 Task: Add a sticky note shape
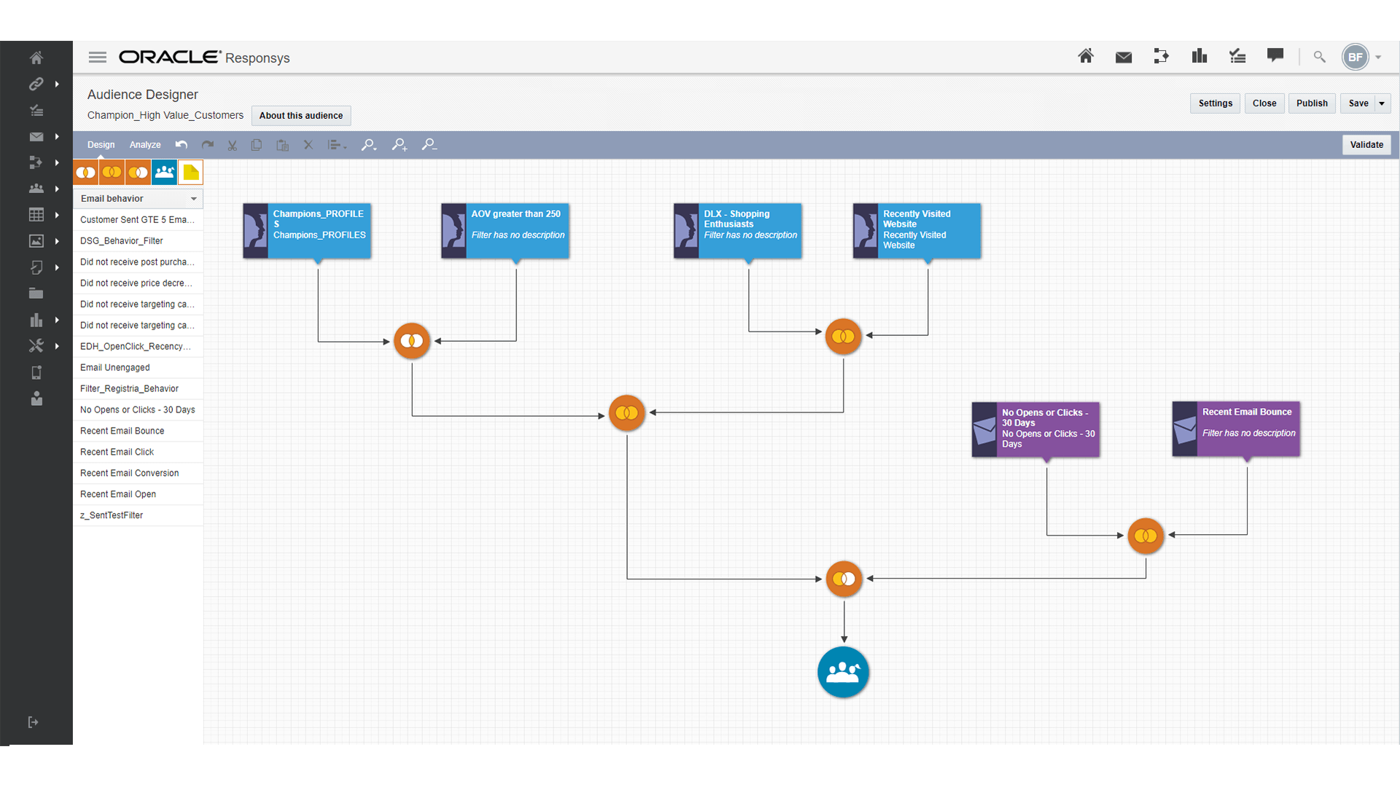pyautogui.click(x=190, y=172)
